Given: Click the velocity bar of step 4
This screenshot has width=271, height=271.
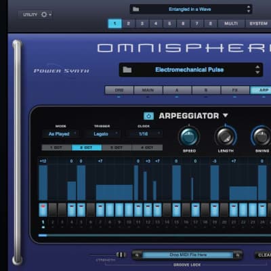Looking at the screenshot, I should click(72, 191).
